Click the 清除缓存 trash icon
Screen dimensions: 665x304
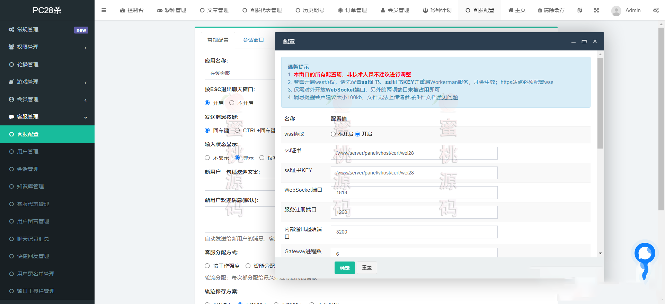coord(540,10)
